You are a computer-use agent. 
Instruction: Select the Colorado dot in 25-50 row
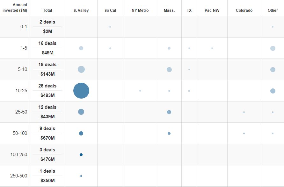(x=244, y=112)
